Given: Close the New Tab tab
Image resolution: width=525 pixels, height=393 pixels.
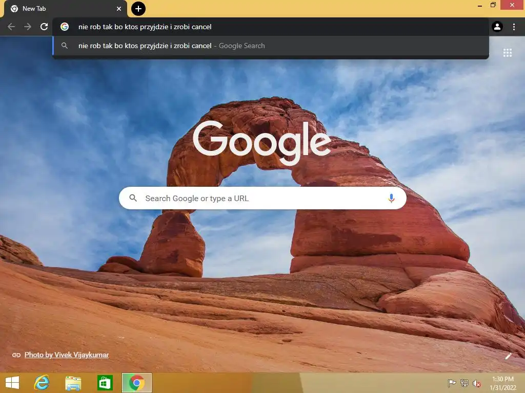Looking at the screenshot, I should (x=119, y=9).
